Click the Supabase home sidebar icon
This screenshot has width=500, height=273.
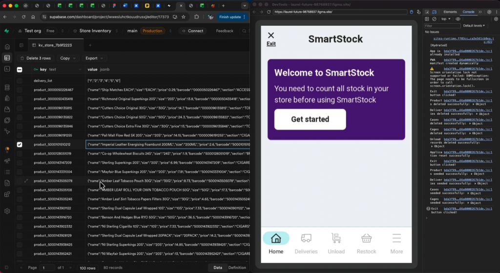[7, 47]
